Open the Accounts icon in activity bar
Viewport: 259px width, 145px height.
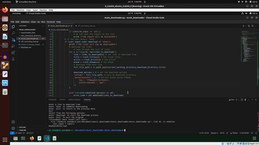pos(13,122)
